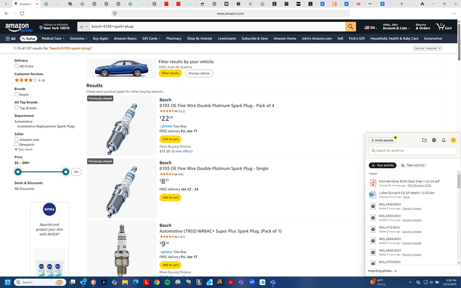Reload the page with the refresh icon
Image resolution: width=461 pixels, height=288 pixels.
(x=22, y=13)
